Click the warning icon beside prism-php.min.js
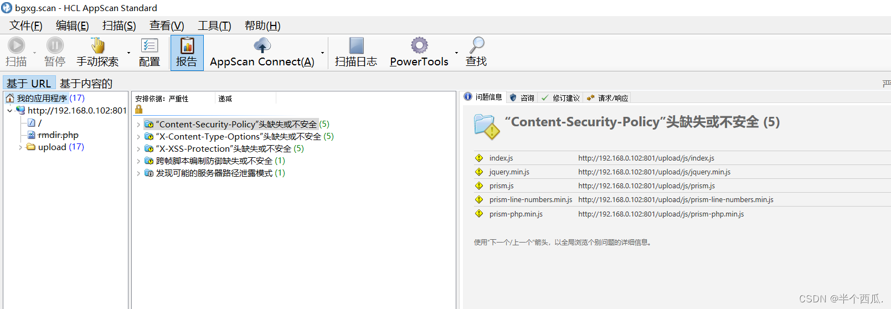The height and width of the screenshot is (309, 891). click(x=479, y=214)
